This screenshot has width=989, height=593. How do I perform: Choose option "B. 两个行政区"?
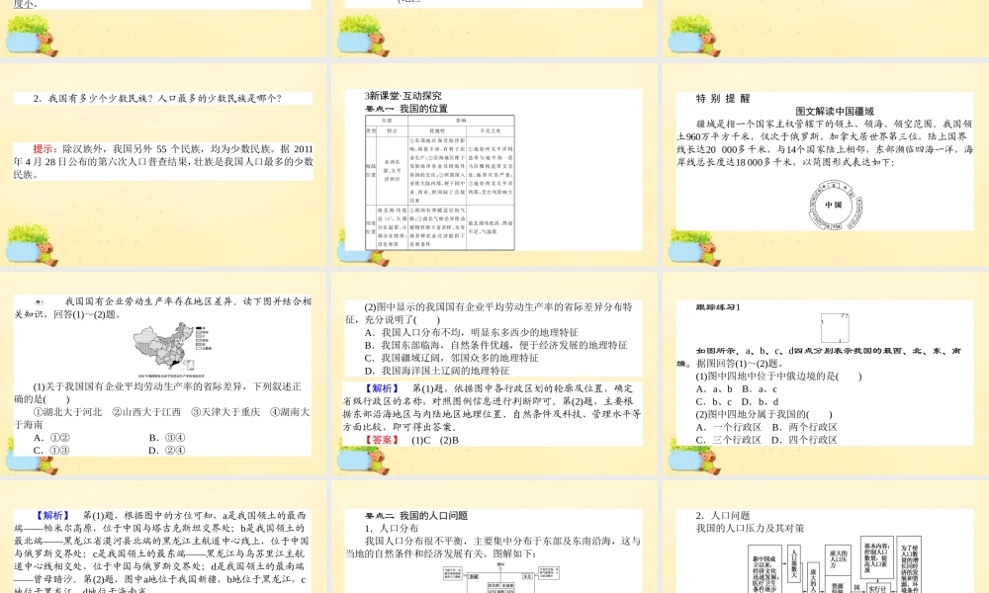coord(804,427)
